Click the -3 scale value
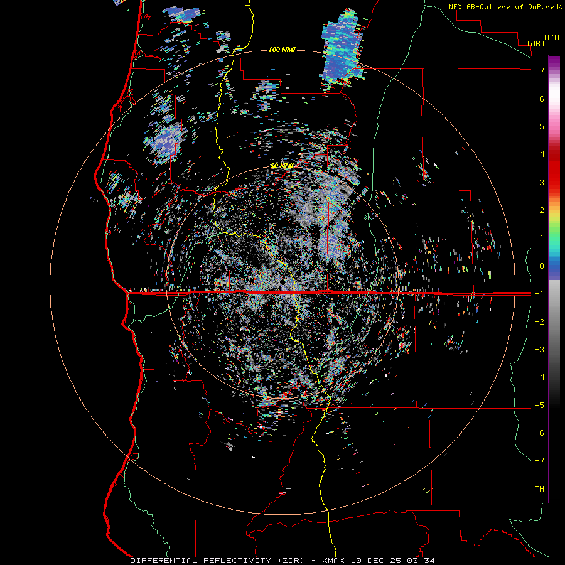This screenshot has height=565, width=565. pyautogui.click(x=539, y=350)
